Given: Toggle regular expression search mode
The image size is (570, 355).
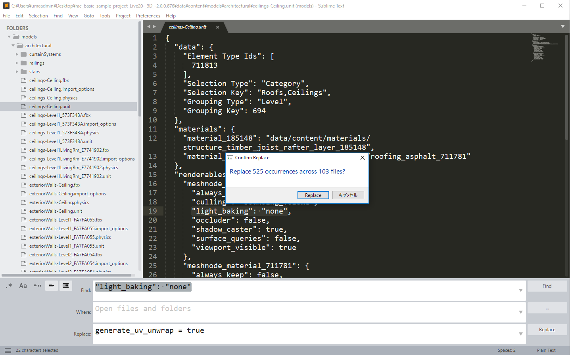Looking at the screenshot, I should tap(9, 286).
